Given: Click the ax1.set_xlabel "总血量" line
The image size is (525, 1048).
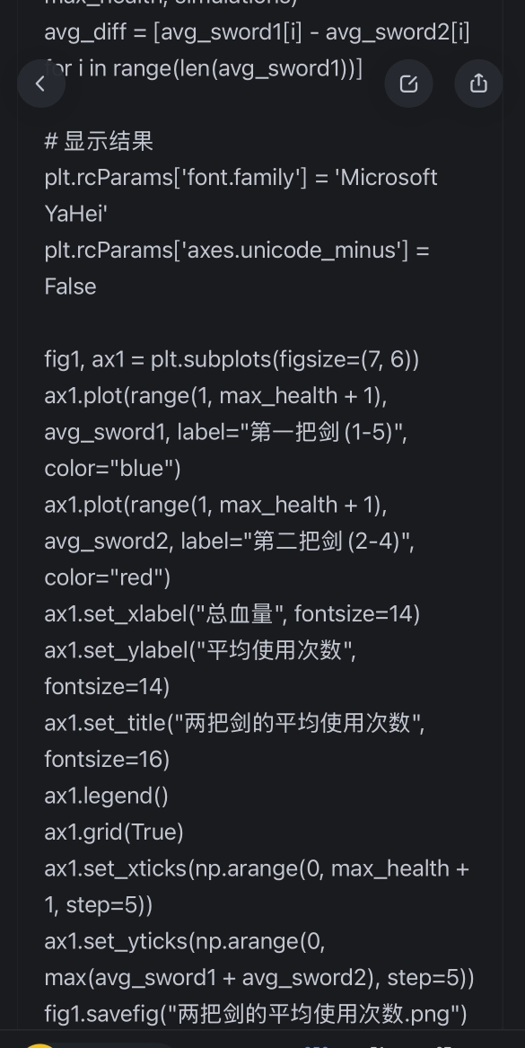Looking at the screenshot, I should (232, 613).
